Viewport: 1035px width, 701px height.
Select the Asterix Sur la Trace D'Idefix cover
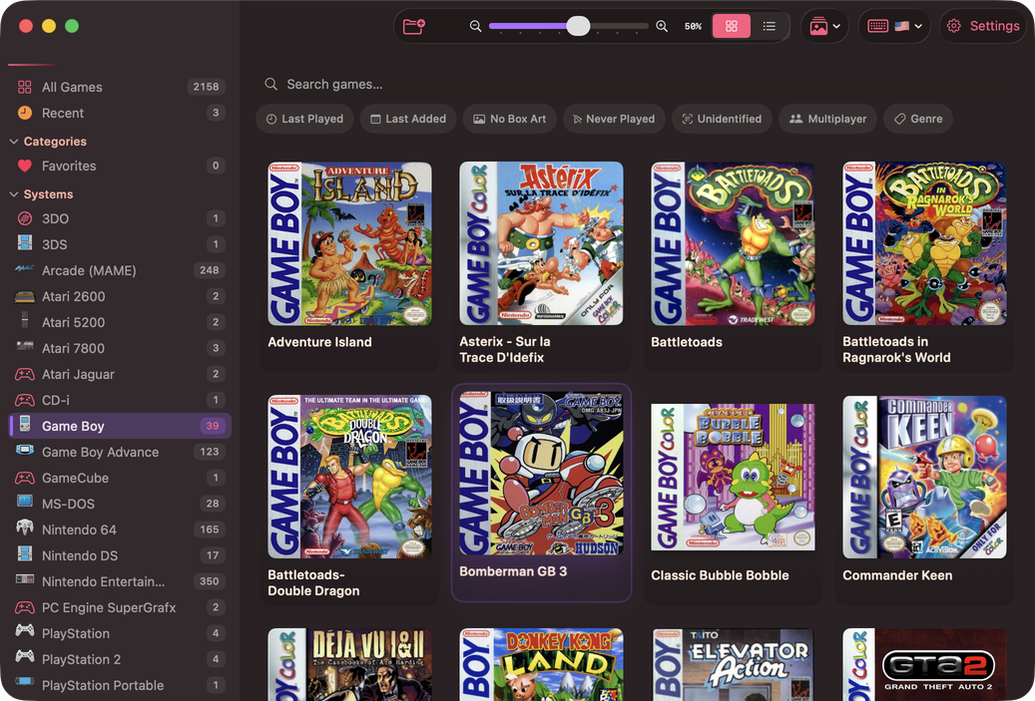[x=541, y=244]
